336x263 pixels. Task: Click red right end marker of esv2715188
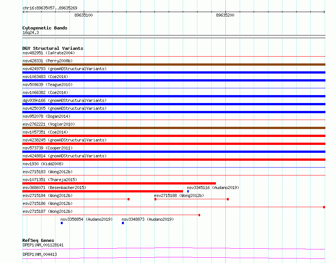pos(228,199)
